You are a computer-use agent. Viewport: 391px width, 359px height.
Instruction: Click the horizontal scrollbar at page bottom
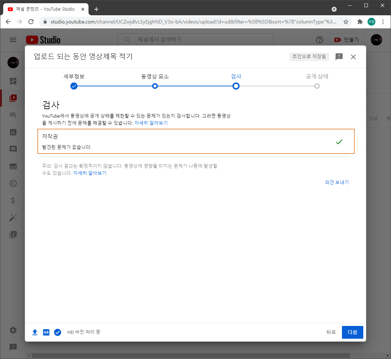point(191,356)
